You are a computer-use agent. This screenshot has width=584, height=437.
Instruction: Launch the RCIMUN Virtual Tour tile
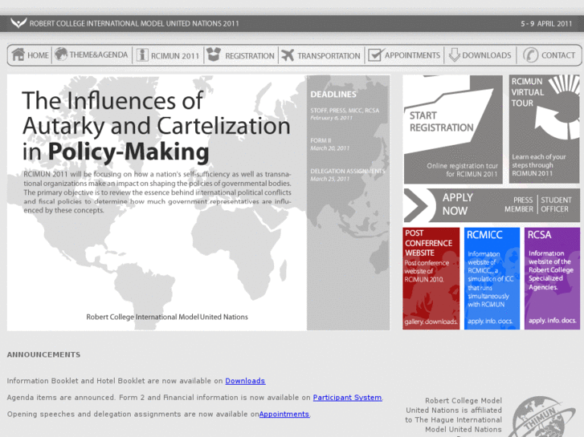[544, 129]
